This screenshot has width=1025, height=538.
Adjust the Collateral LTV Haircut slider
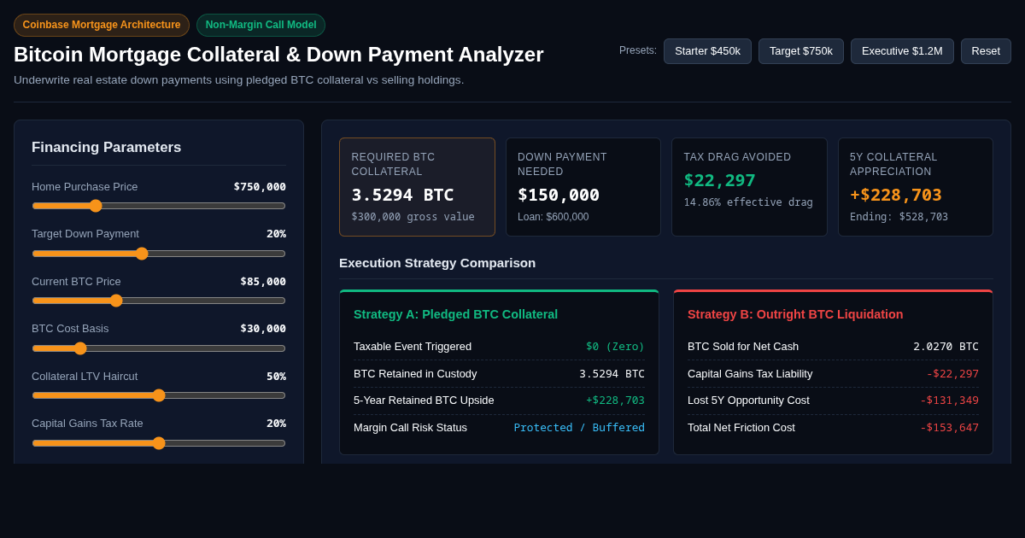tap(159, 395)
